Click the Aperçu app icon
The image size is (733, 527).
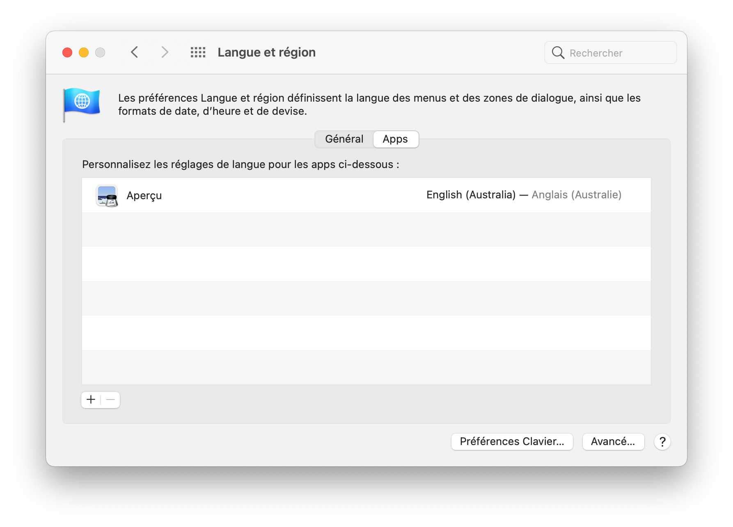pyautogui.click(x=107, y=195)
